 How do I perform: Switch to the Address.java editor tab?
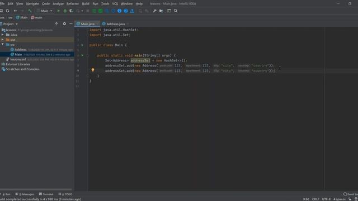click(116, 24)
